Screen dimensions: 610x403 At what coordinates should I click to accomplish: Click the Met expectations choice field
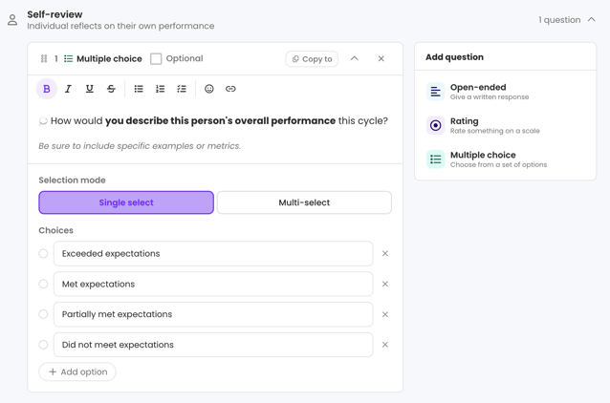(x=213, y=284)
